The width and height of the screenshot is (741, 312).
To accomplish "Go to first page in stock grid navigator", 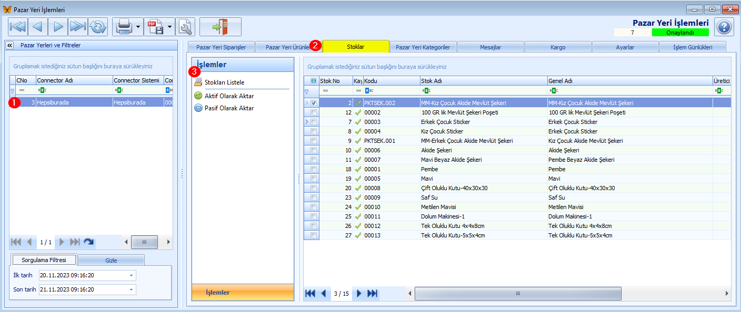I will 311,294.
